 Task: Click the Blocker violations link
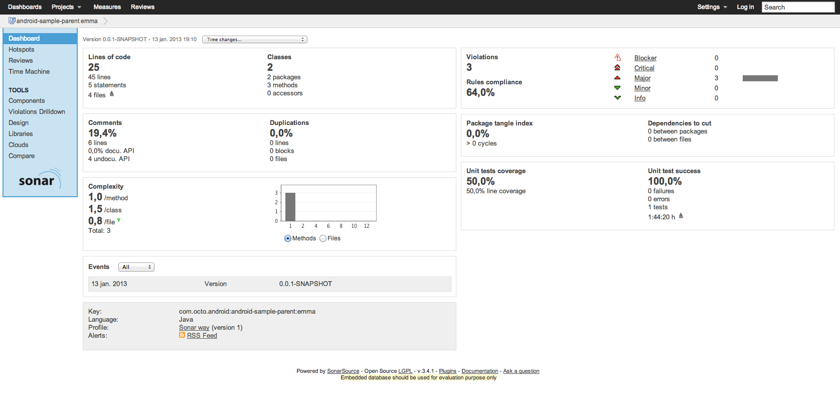pyautogui.click(x=645, y=58)
